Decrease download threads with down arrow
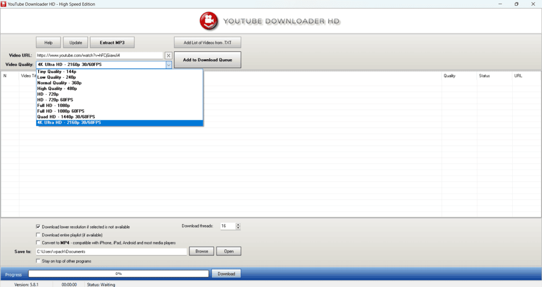This screenshot has width=542, height=287. click(x=238, y=228)
